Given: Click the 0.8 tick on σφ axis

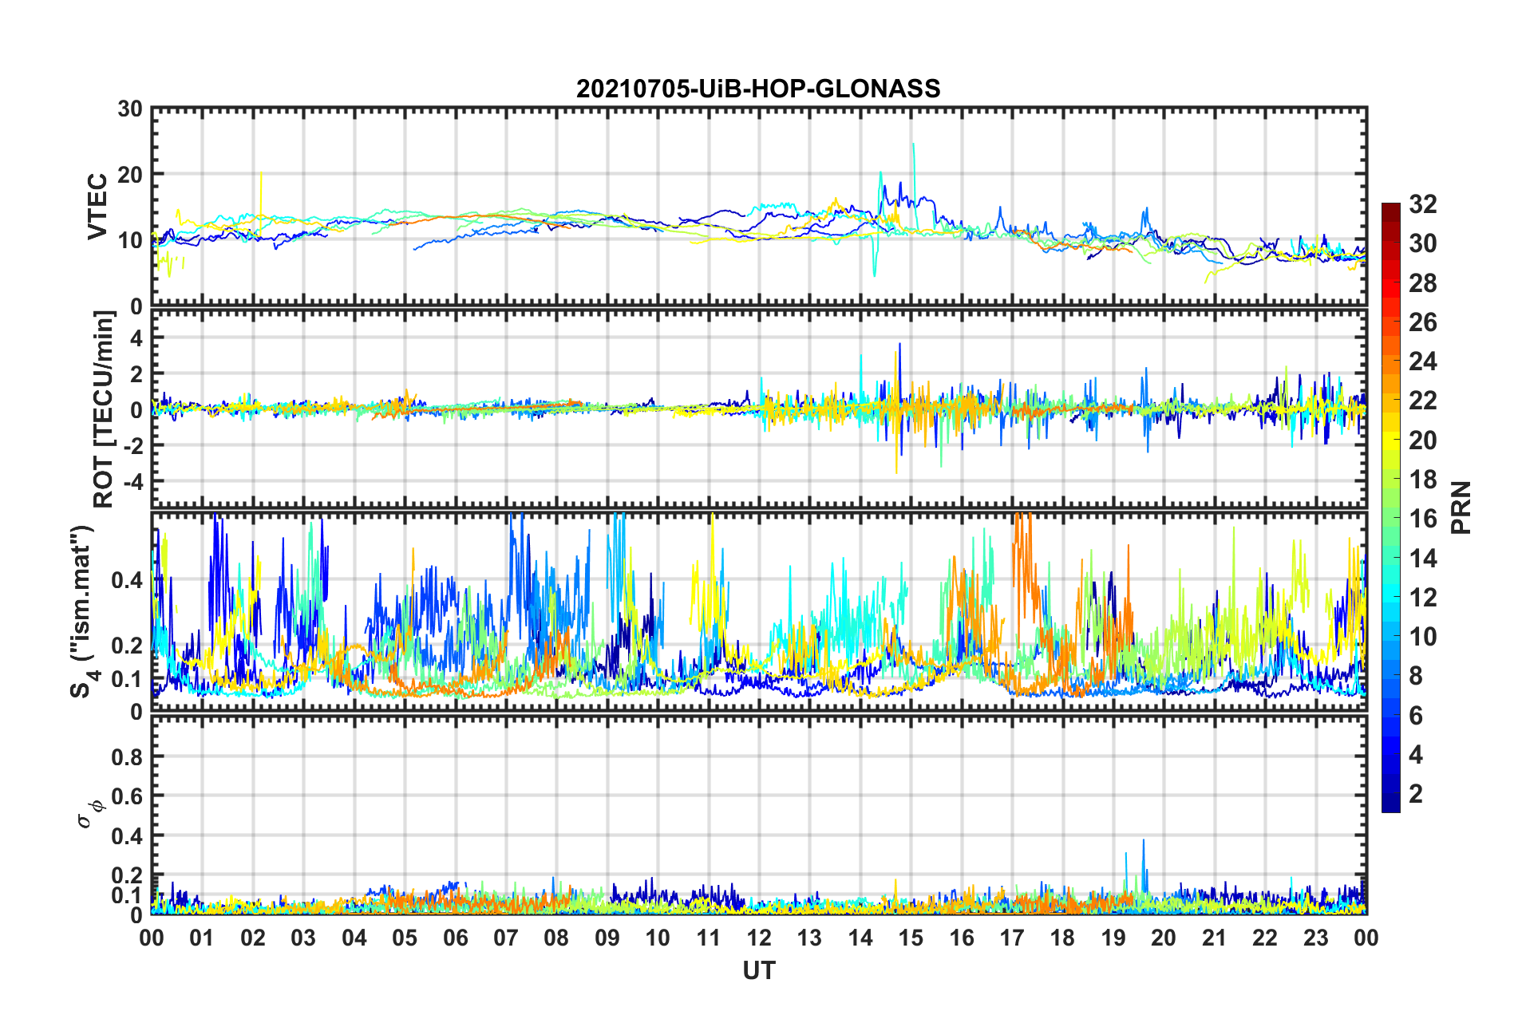Looking at the screenshot, I should tap(128, 756).
